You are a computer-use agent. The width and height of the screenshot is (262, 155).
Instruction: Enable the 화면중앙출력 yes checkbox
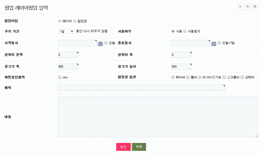[x=60, y=77]
